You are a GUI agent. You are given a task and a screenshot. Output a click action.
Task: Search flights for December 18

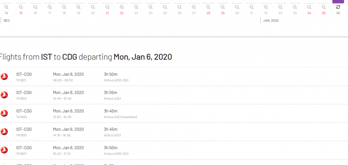[x=64, y=7]
